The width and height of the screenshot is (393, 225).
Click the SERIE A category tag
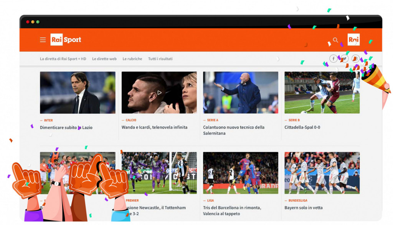tap(213, 120)
